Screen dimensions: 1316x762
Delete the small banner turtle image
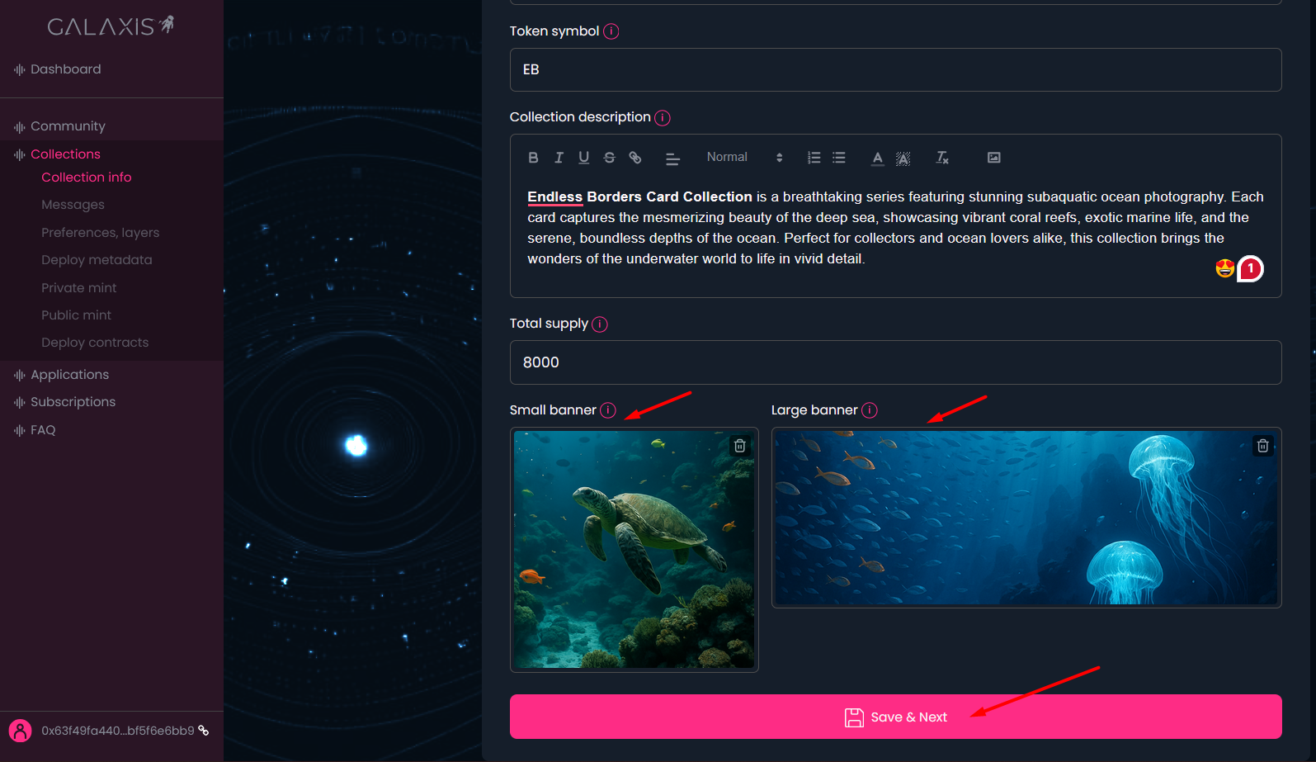pos(740,446)
